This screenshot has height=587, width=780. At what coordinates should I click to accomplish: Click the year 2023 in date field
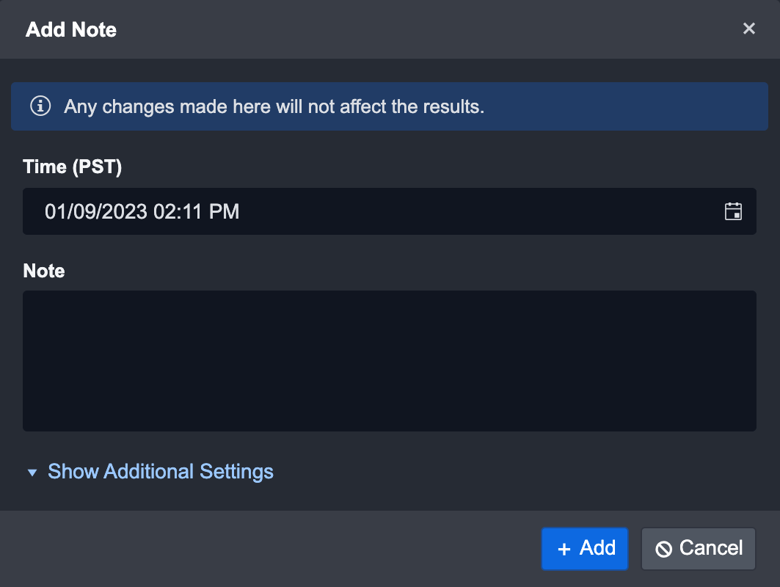128,212
